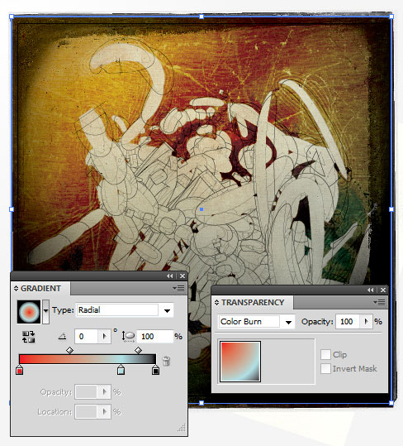The height and width of the screenshot is (446, 403).
Task: Collapse the Transparency panel with double arrows
Action: (x=370, y=290)
